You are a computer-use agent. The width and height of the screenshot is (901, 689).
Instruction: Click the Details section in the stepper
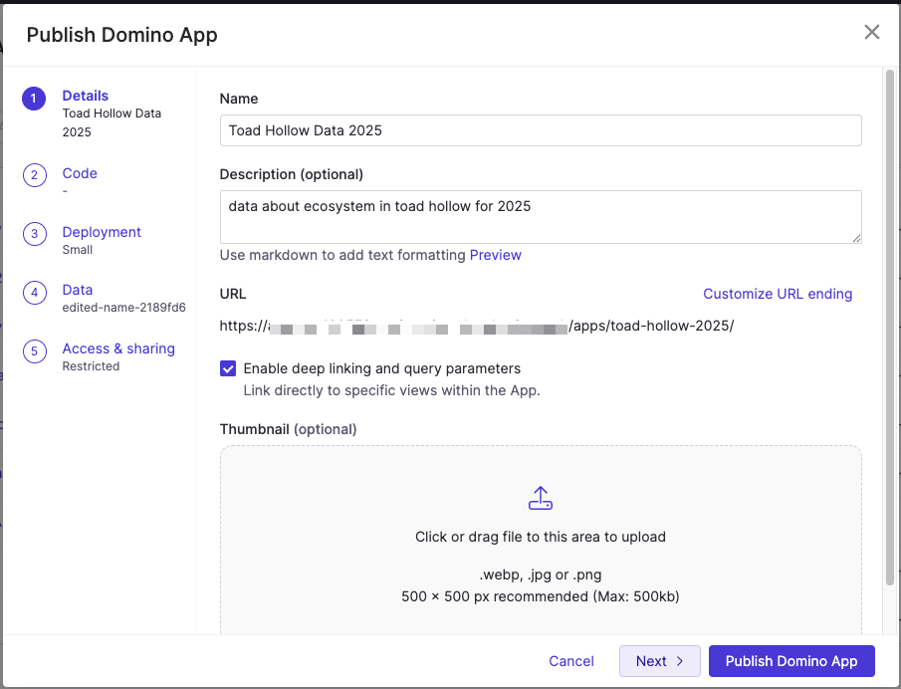coord(84,96)
